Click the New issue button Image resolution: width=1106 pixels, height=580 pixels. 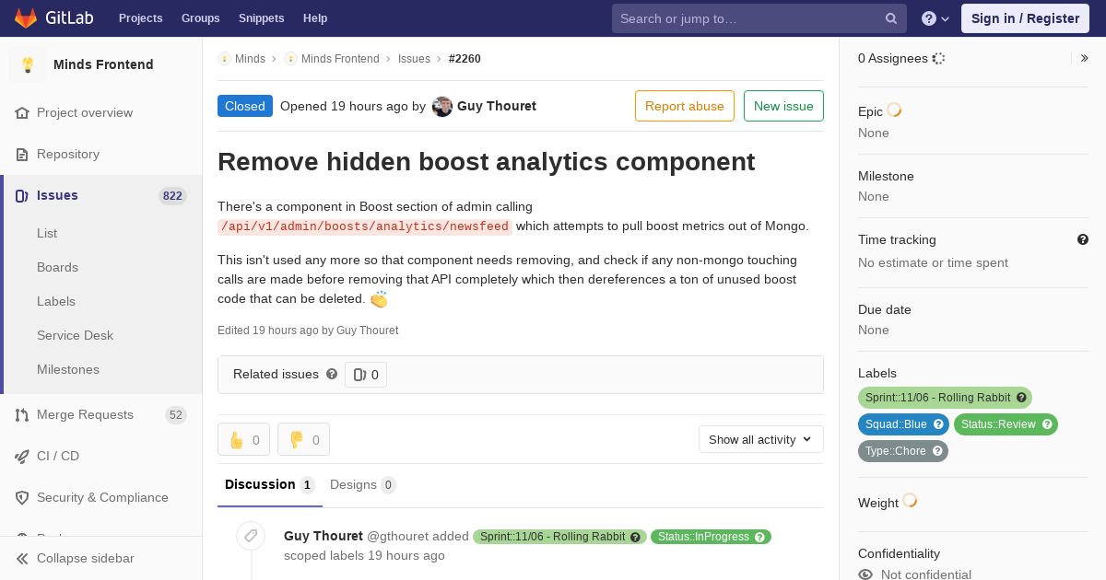783,106
